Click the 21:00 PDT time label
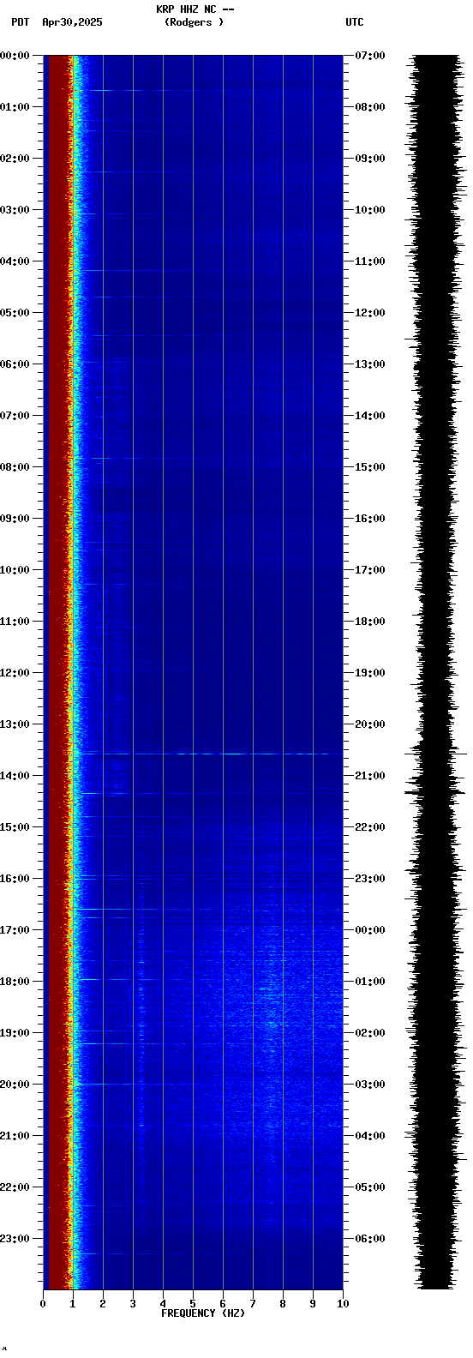473x1358 pixels. [x=15, y=1136]
